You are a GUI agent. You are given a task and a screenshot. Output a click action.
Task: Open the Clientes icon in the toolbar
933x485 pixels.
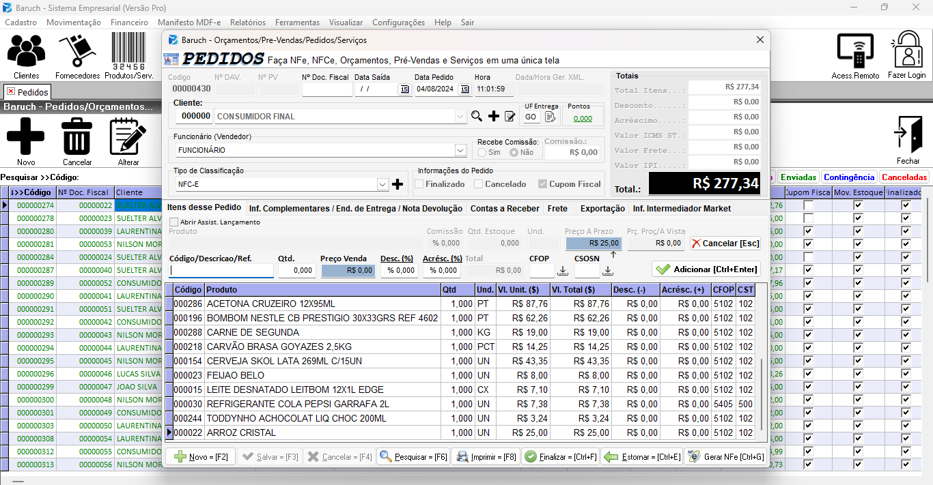(26, 51)
